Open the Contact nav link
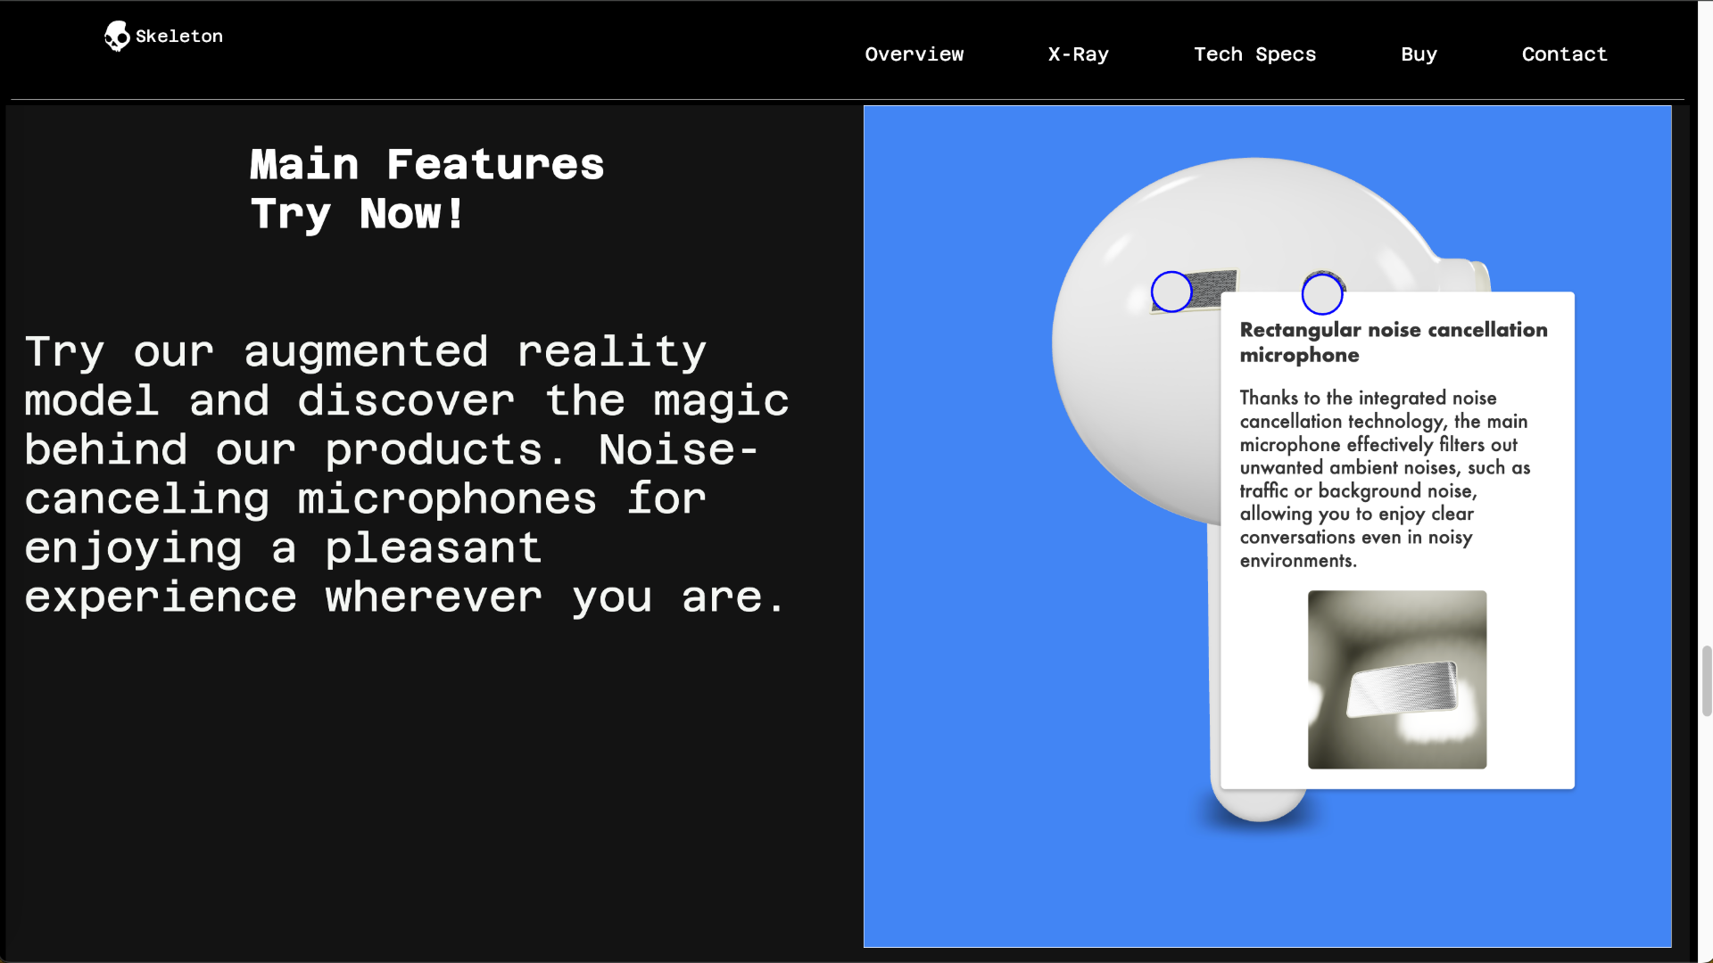This screenshot has height=963, width=1713. point(1564,54)
